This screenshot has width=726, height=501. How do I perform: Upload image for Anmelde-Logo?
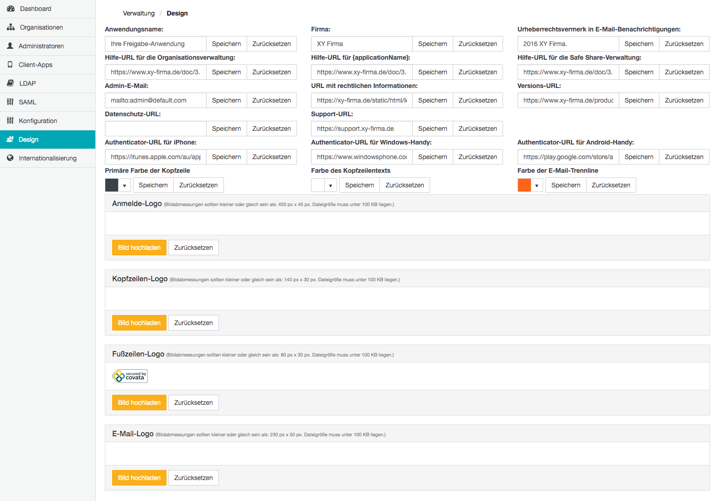[139, 248]
